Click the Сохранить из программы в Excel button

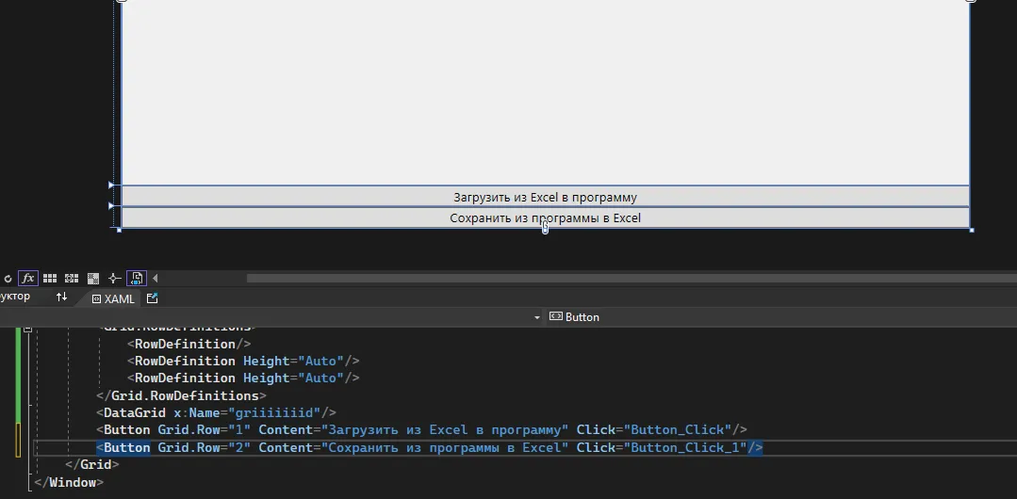(545, 217)
